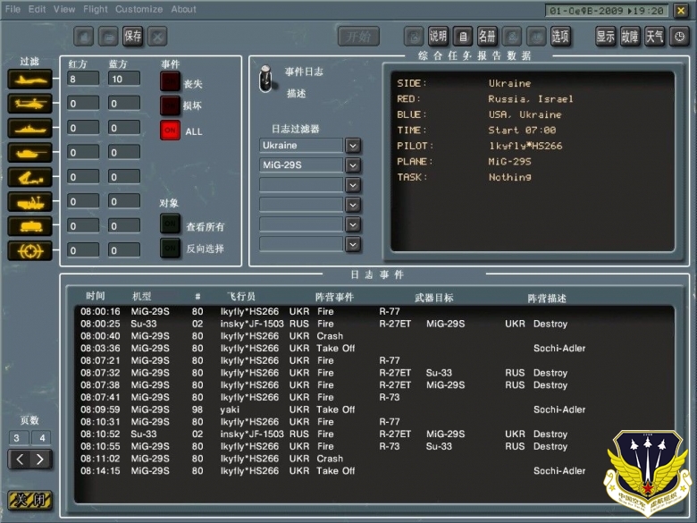Click the 故障 failures toolbar button
Viewport: 697px width, 523px height.
[630, 37]
